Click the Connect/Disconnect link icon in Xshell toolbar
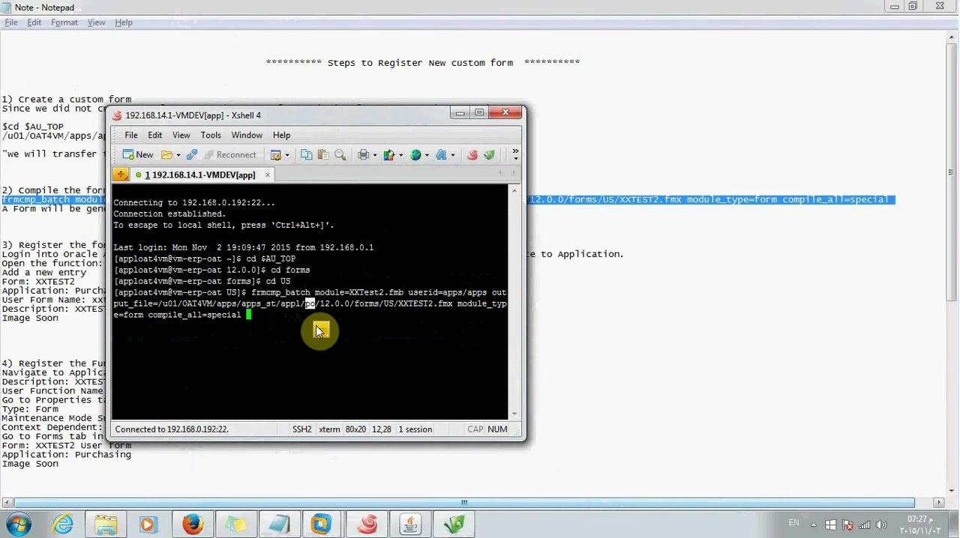Image resolution: width=960 pixels, height=538 pixels. pyautogui.click(x=192, y=155)
